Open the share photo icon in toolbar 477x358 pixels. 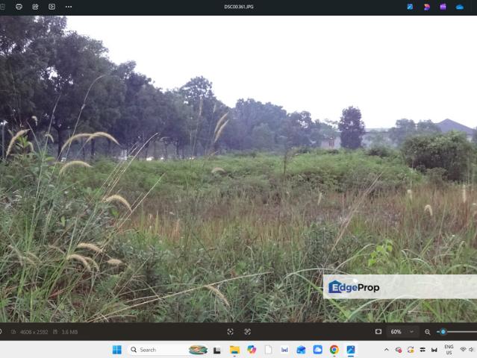35,7
